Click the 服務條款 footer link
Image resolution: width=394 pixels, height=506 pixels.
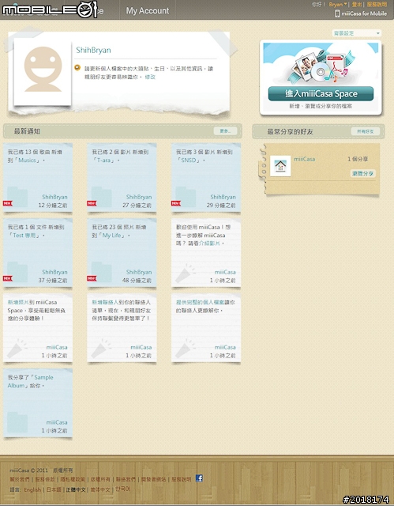pos(45,480)
